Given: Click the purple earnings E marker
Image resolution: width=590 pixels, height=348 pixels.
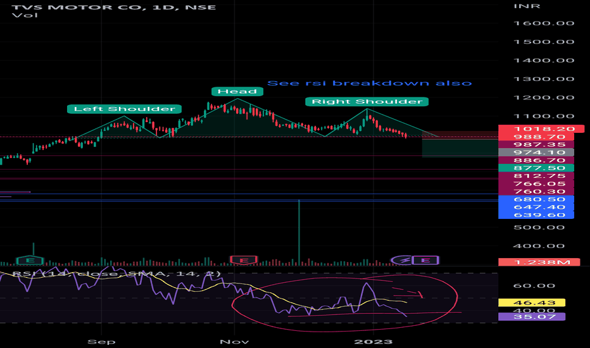Looking at the screenshot, I should tap(425, 260).
